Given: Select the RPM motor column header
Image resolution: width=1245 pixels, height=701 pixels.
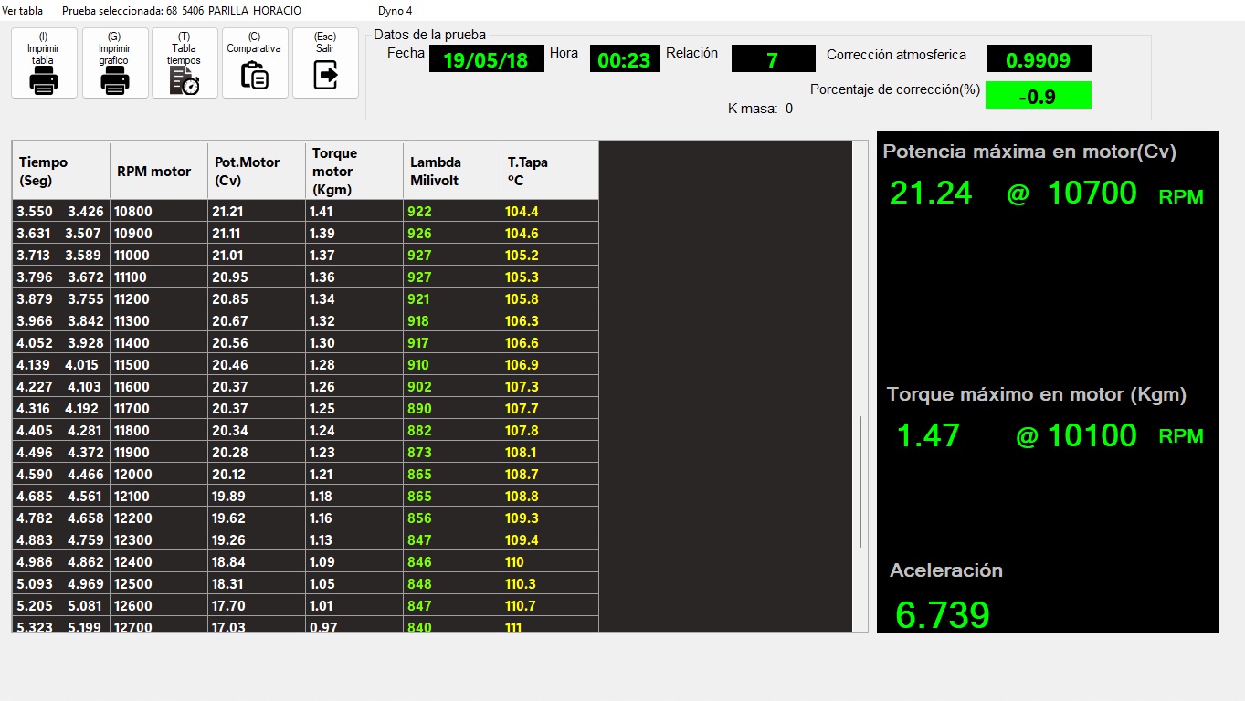Looking at the screenshot, I should pos(158,171).
